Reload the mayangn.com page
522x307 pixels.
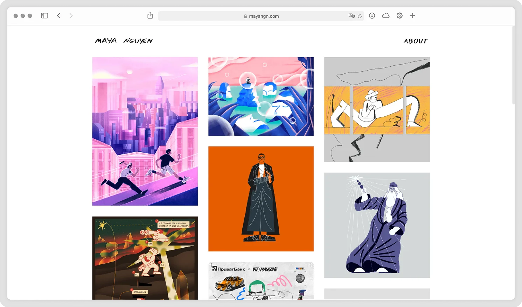tap(360, 16)
